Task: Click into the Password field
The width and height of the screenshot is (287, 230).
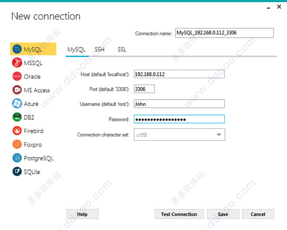Action: pos(179,119)
